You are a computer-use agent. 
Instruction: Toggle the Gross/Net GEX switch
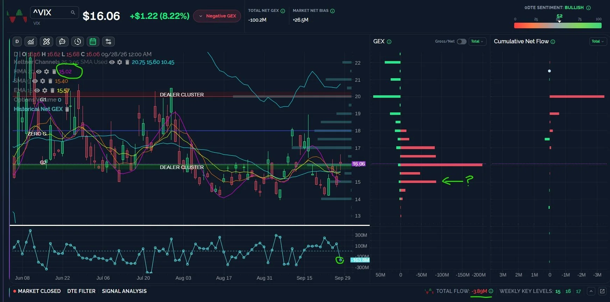[x=462, y=41]
